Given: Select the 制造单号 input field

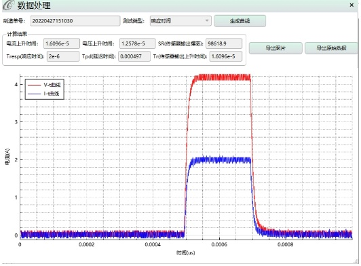Looking at the screenshot, I should [75, 21].
